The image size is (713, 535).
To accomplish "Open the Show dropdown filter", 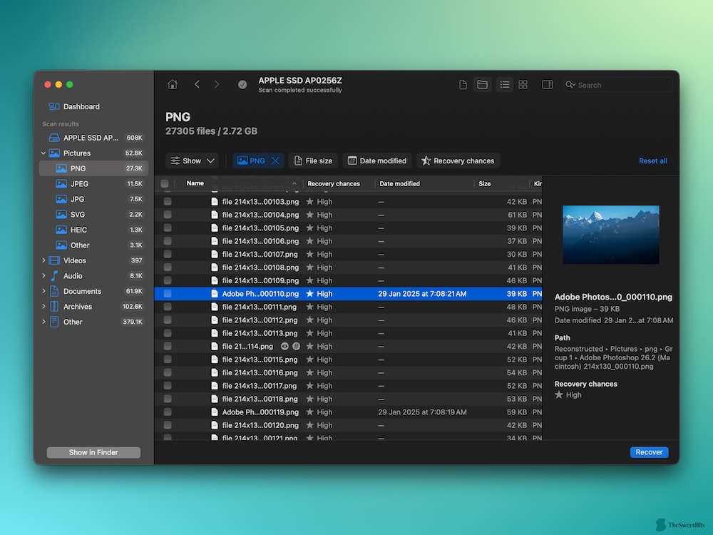I will coord(192,161).
